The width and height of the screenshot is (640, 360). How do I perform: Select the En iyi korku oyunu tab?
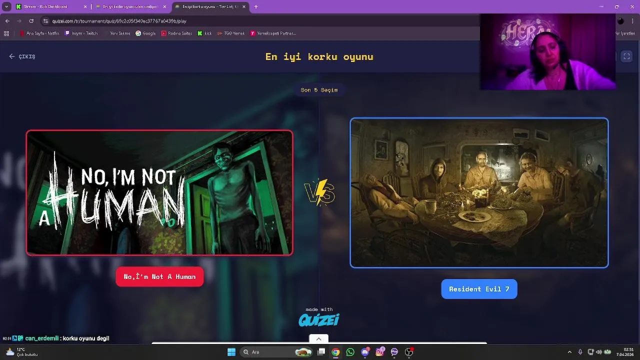(x=210, y=6)
